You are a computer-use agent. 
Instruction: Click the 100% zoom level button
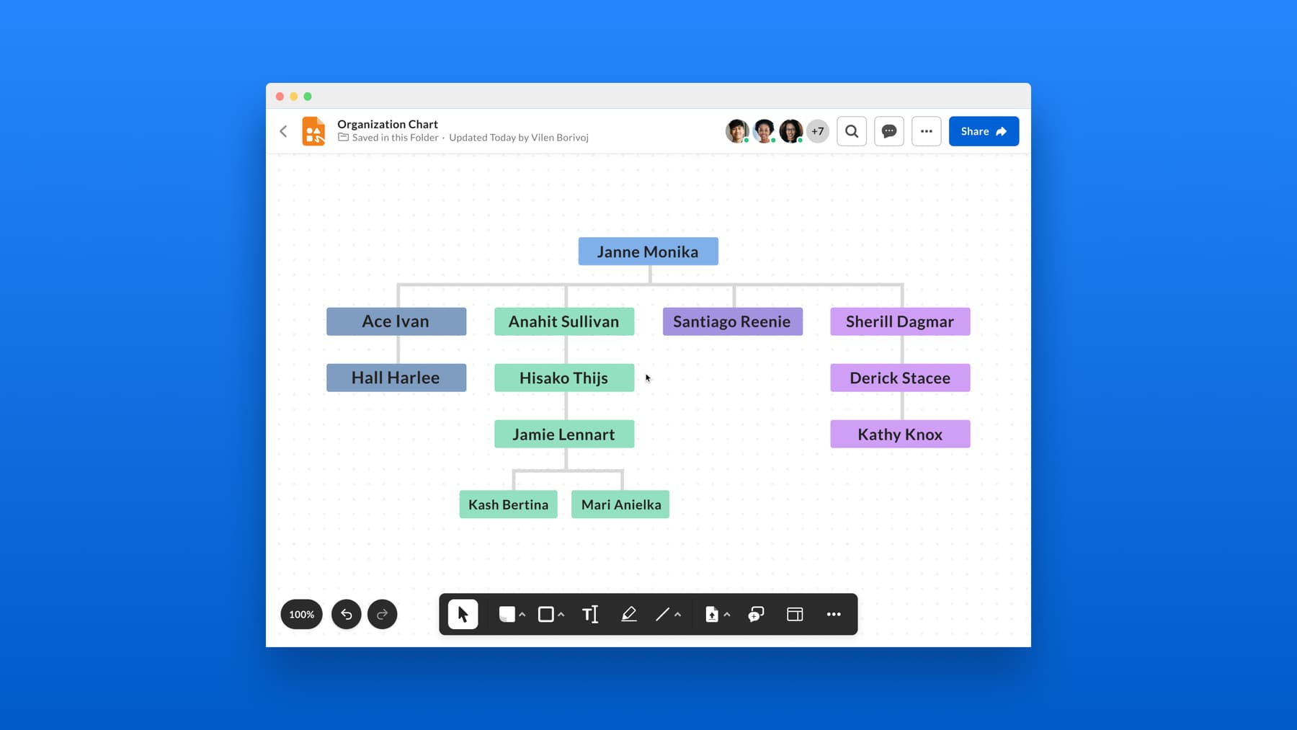(x=301, y=614)
